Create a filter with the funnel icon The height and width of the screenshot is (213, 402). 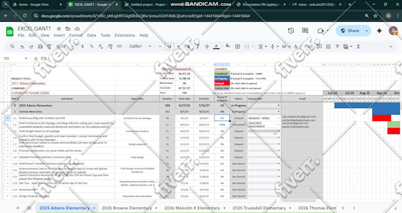pyautogui.click(x=338, y=47)
